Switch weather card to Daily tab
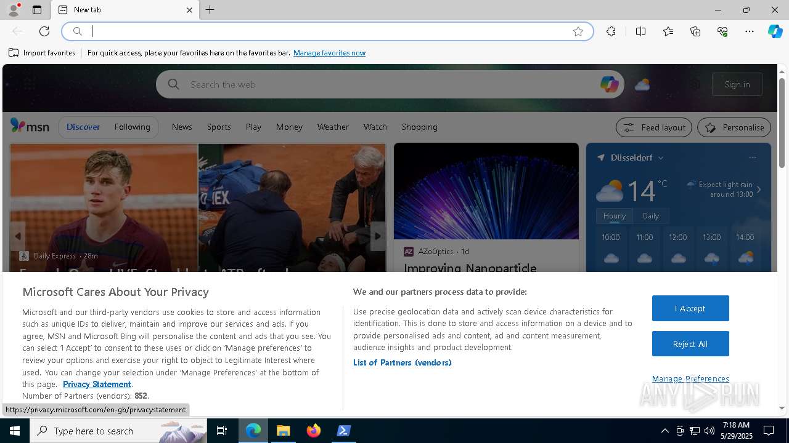This screenshot has height=443, width=789. coord(651,216)
